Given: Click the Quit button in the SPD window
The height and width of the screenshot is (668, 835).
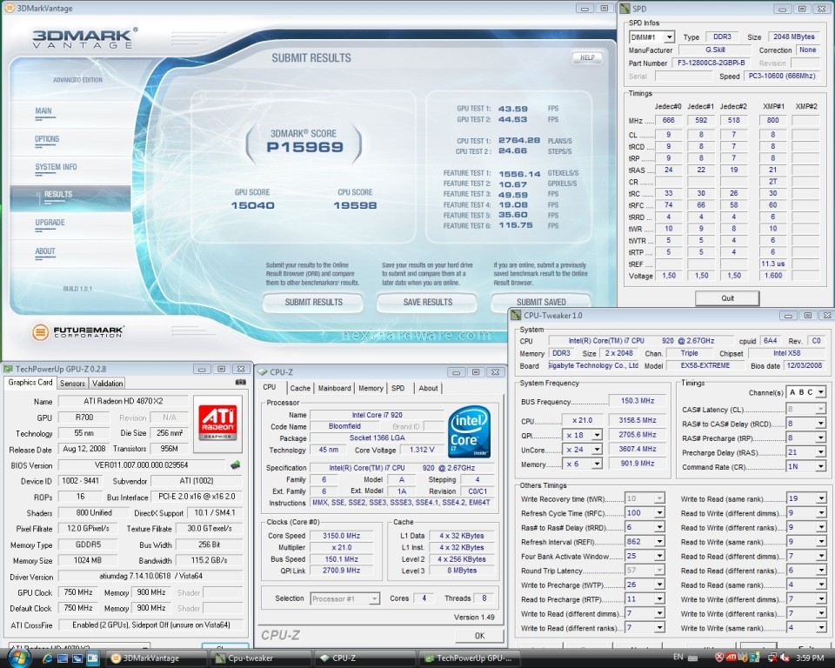Looking at the screenshot, I should tap(727, 298).
